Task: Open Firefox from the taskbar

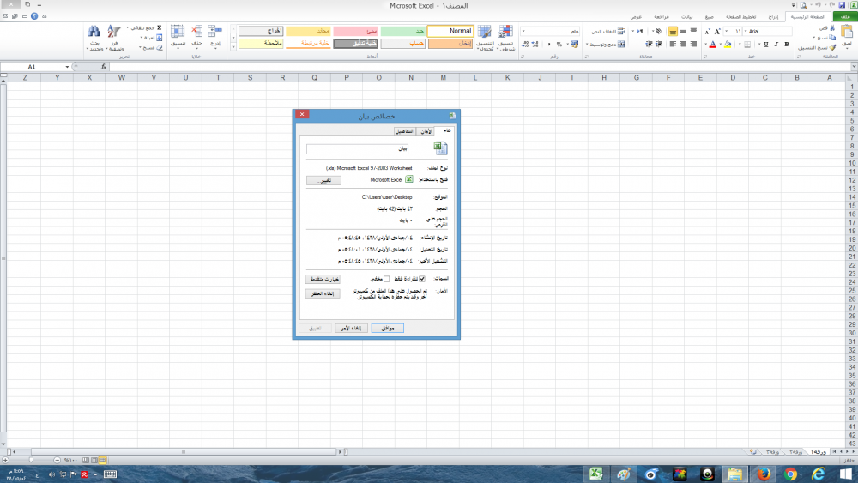Action: tap(764, 474)
